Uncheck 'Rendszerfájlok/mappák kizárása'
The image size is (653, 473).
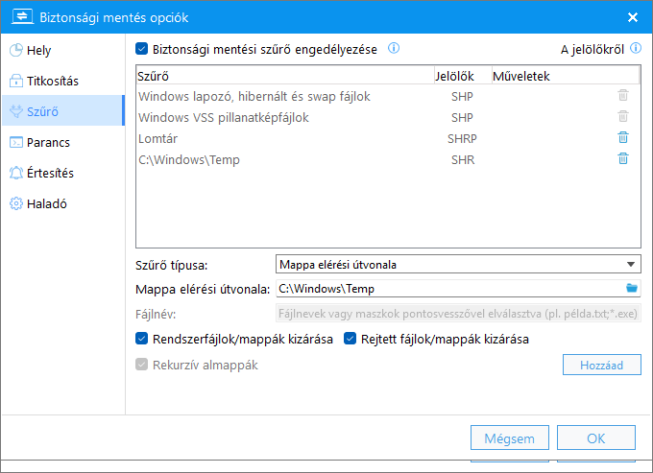pyautogui.click(x=141, y=339)
